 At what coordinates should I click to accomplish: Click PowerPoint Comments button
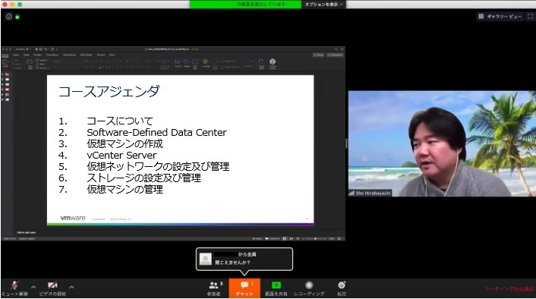coord(335,55)
